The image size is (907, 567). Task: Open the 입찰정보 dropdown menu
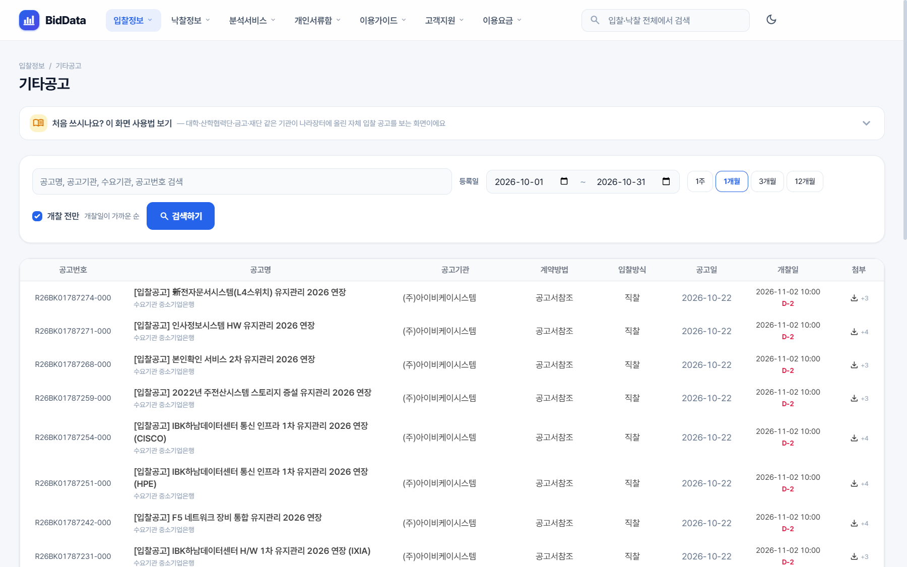coord(133,20)
